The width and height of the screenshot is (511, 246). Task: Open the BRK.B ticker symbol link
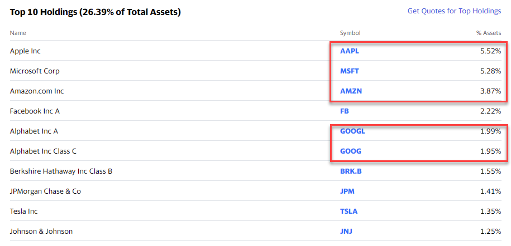point(351,171)
